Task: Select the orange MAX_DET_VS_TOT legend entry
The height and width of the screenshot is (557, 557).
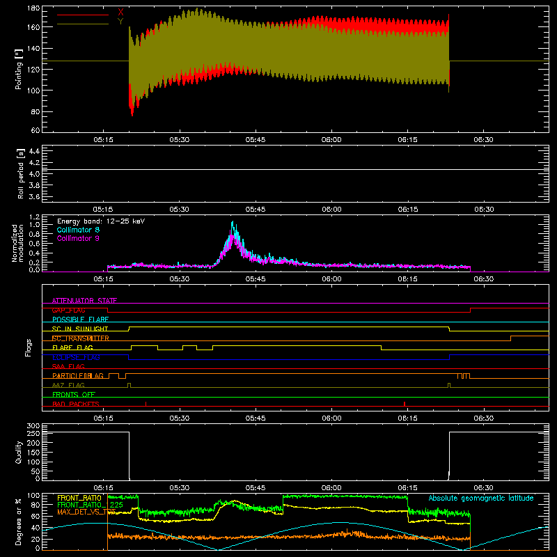Action: point(86,512)
